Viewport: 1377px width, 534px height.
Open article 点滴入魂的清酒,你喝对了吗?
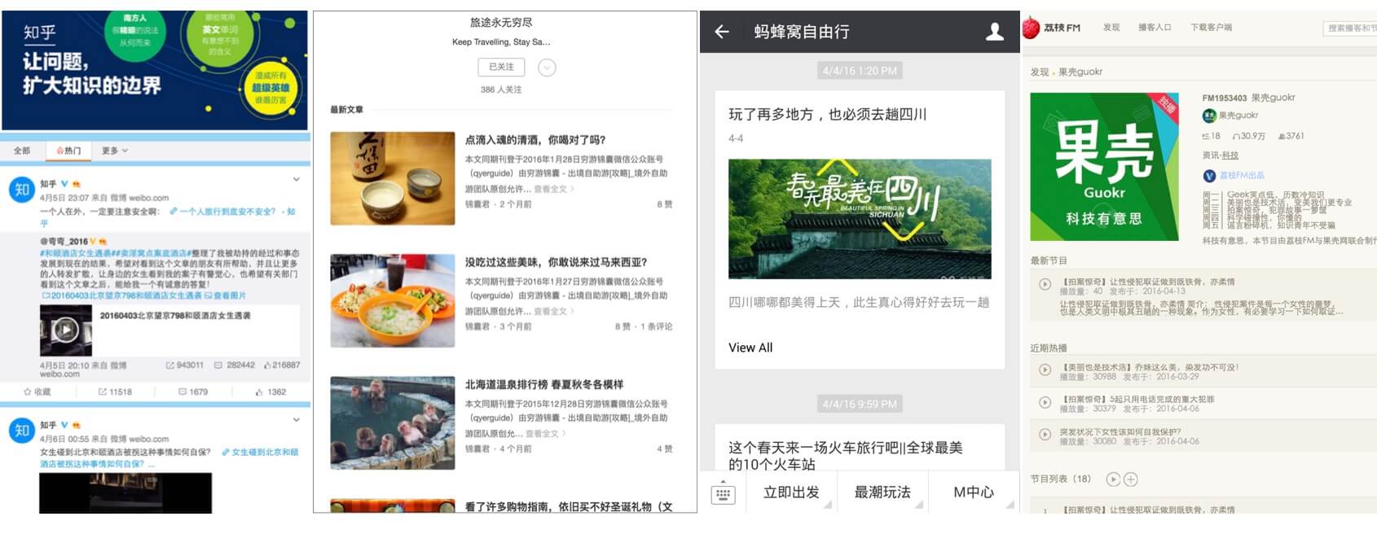(535, 140)
